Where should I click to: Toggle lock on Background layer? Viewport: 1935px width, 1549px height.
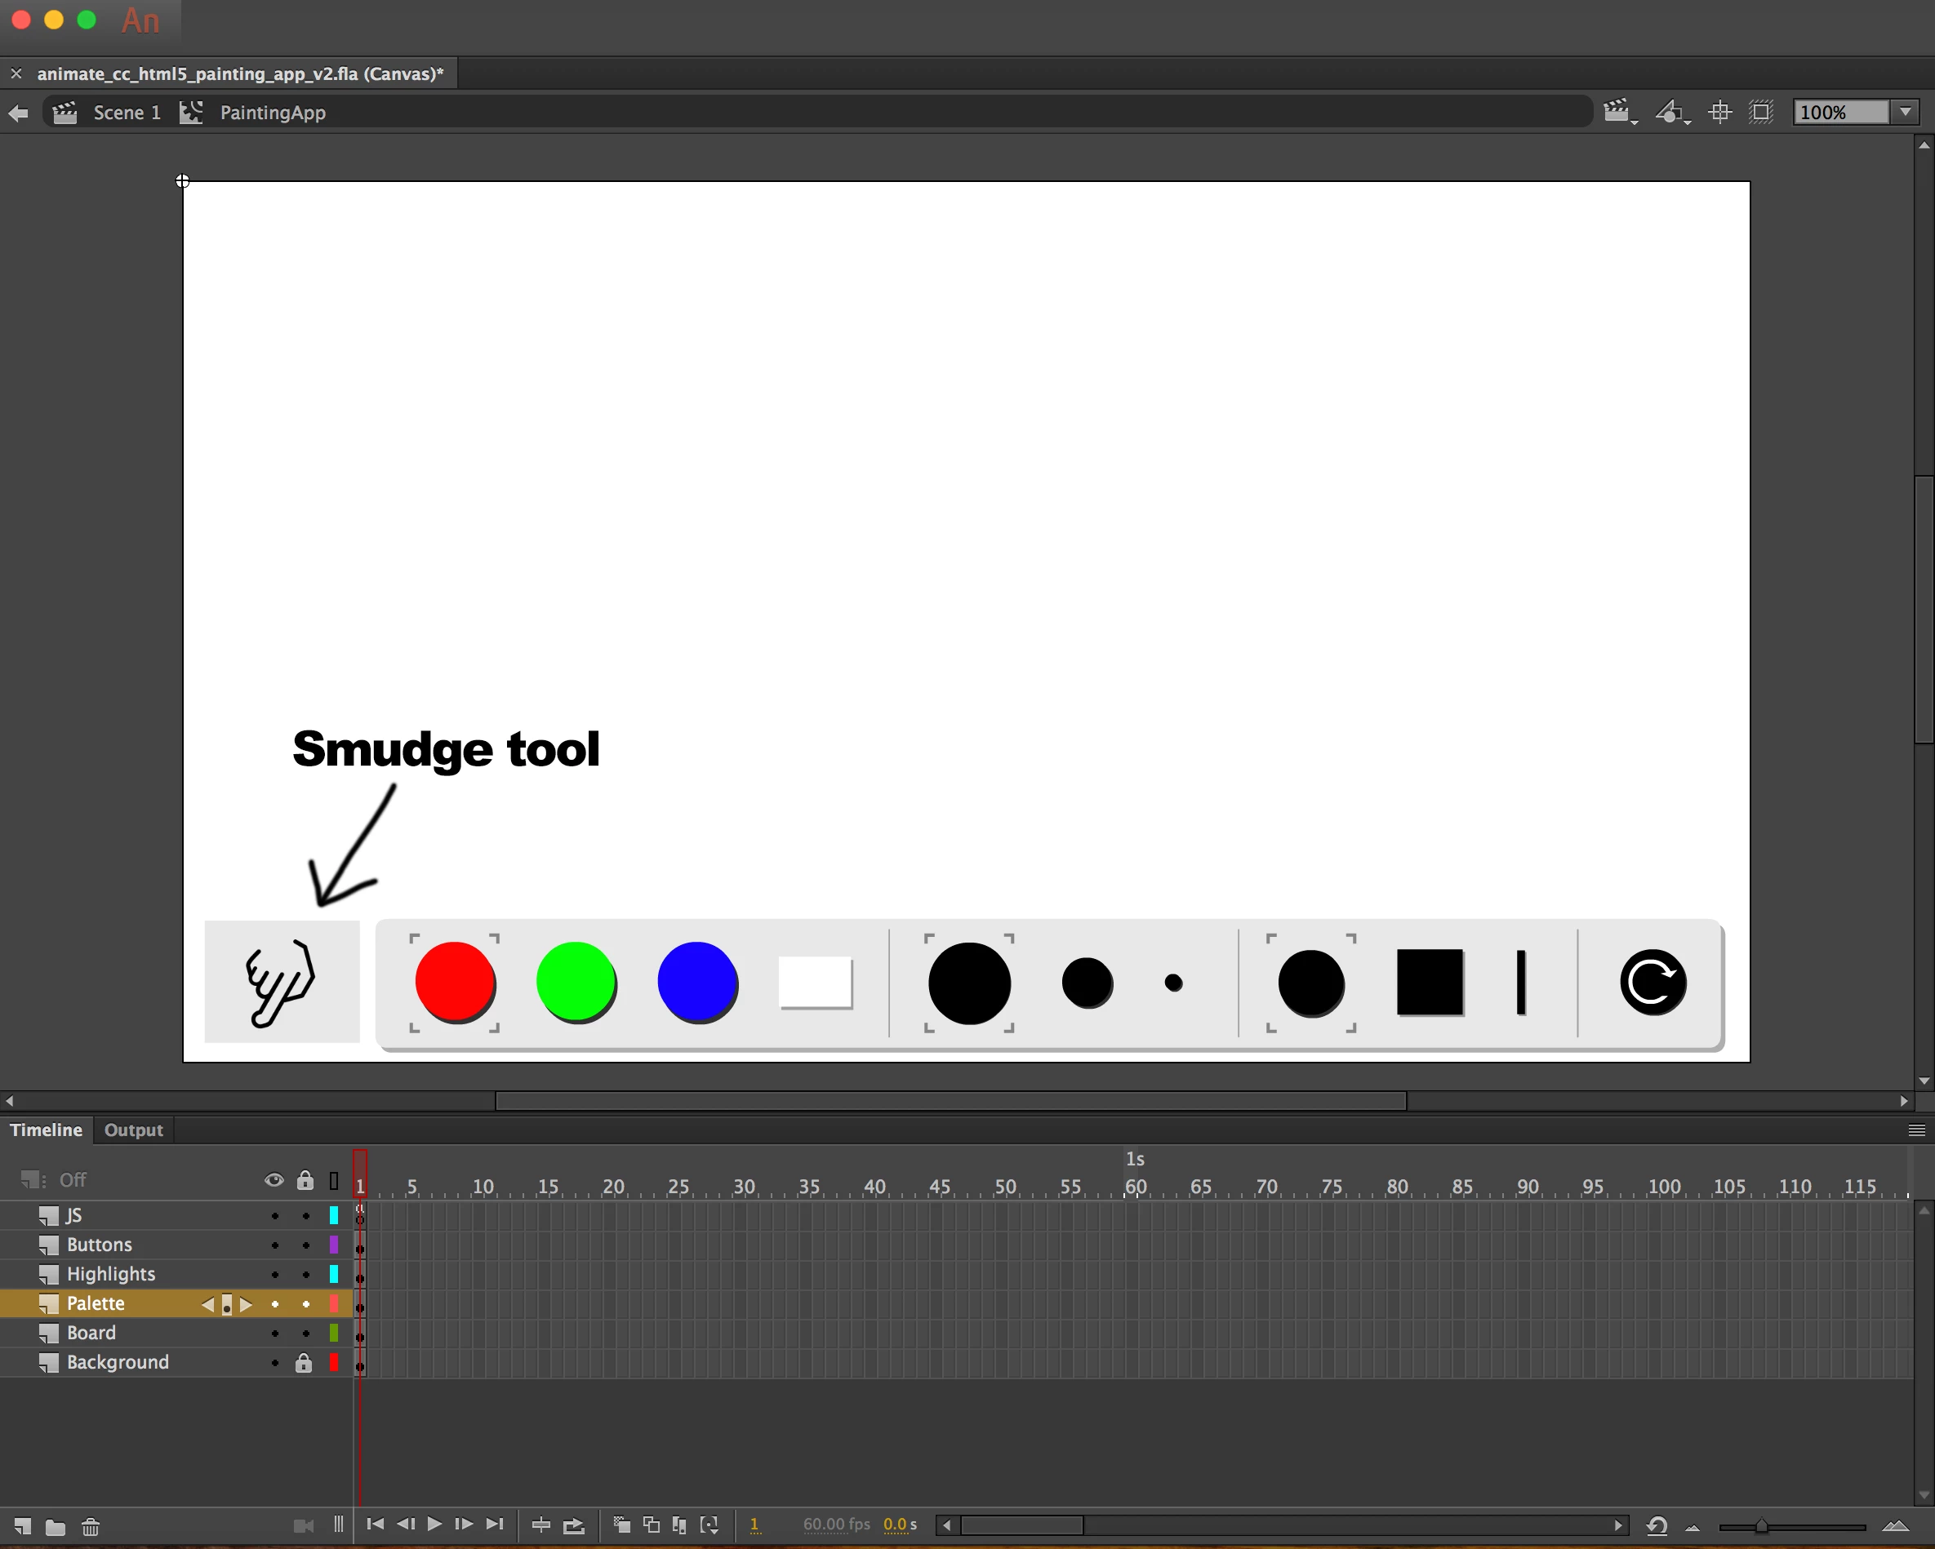[305, 1362]
